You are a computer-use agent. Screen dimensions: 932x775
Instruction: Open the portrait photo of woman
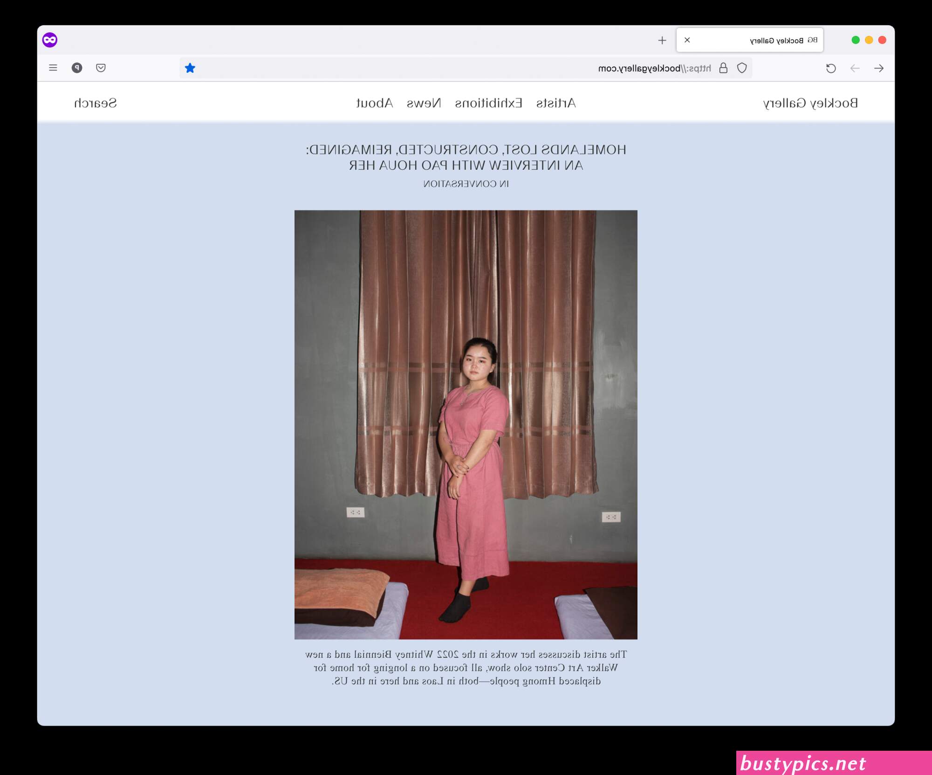tap(466, 425)
